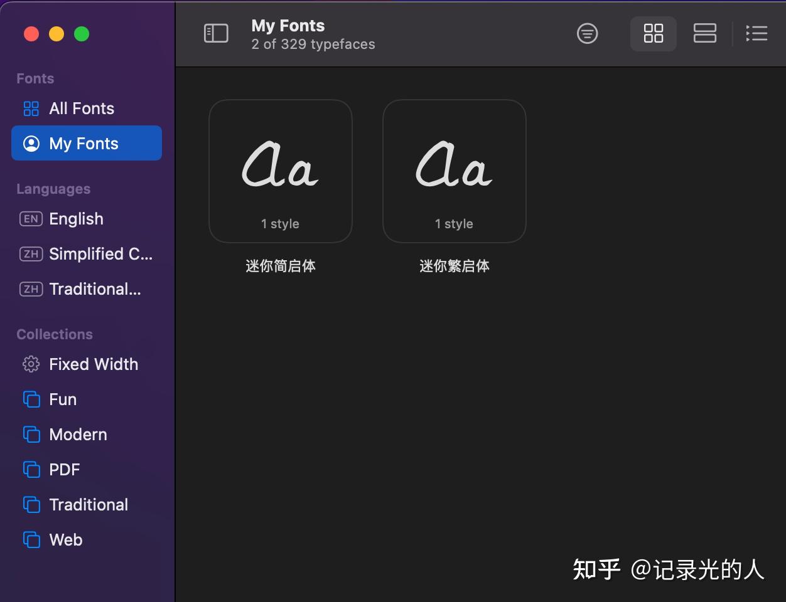Select the 迷你繁启体 font preview
The image size is (786, 602).
point(454,171)
